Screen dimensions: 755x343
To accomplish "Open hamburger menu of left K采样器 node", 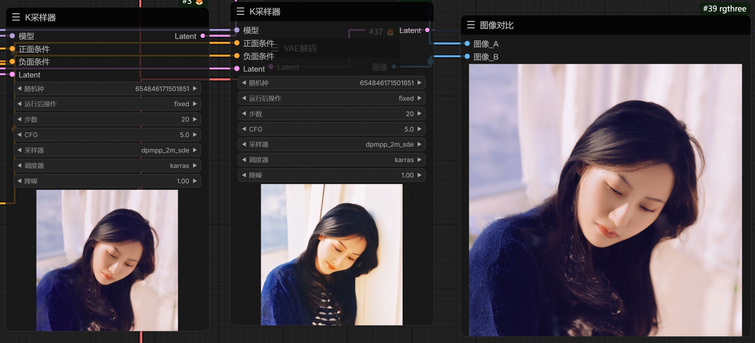I will (x=16, y=17).
